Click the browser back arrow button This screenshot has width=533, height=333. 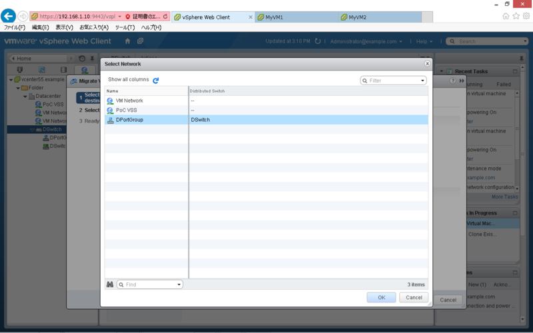pyautogui.click(x=9, y=15)
